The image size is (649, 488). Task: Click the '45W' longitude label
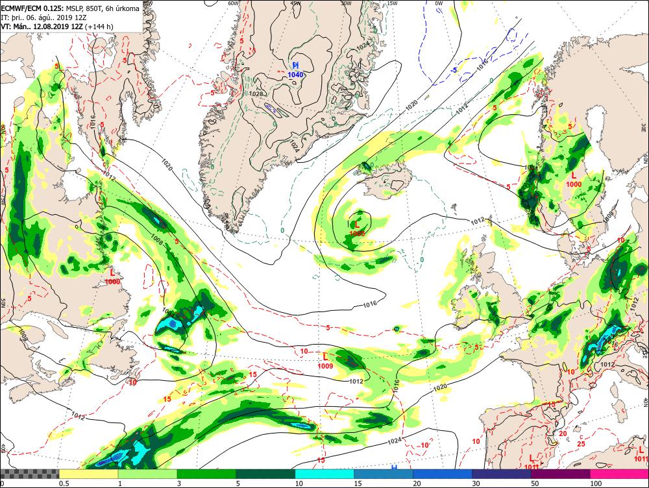coord(295,3)
